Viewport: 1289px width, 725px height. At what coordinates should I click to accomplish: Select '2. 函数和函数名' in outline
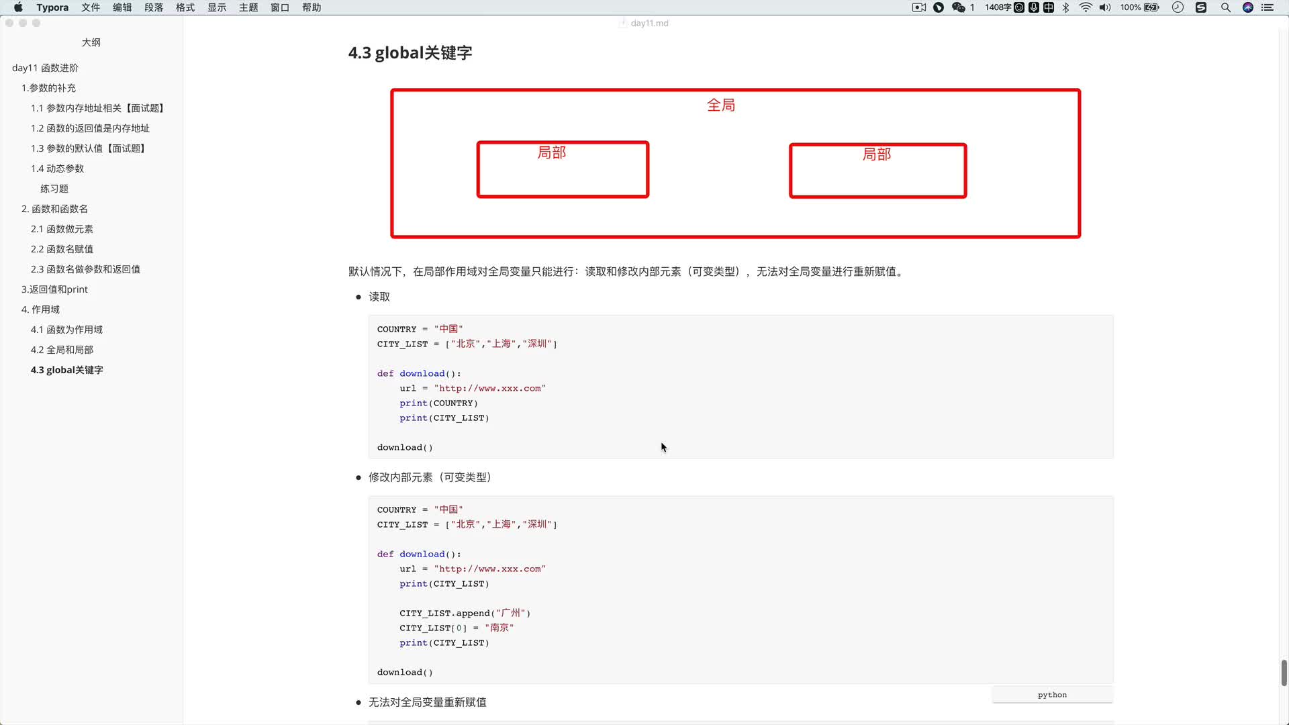[54, 209]
